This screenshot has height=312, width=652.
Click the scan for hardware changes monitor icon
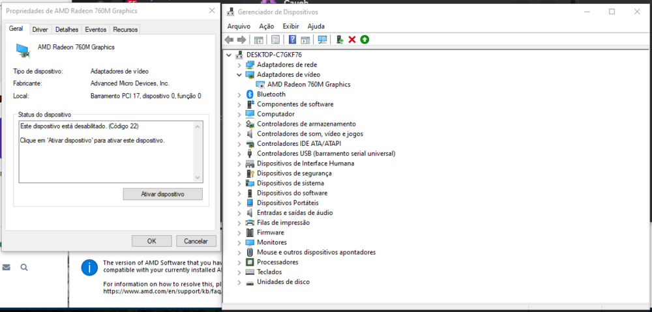322,40
